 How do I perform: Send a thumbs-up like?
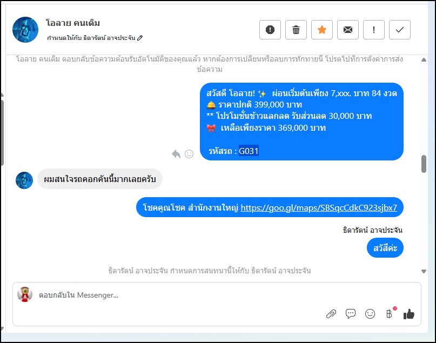pos(409,314)
